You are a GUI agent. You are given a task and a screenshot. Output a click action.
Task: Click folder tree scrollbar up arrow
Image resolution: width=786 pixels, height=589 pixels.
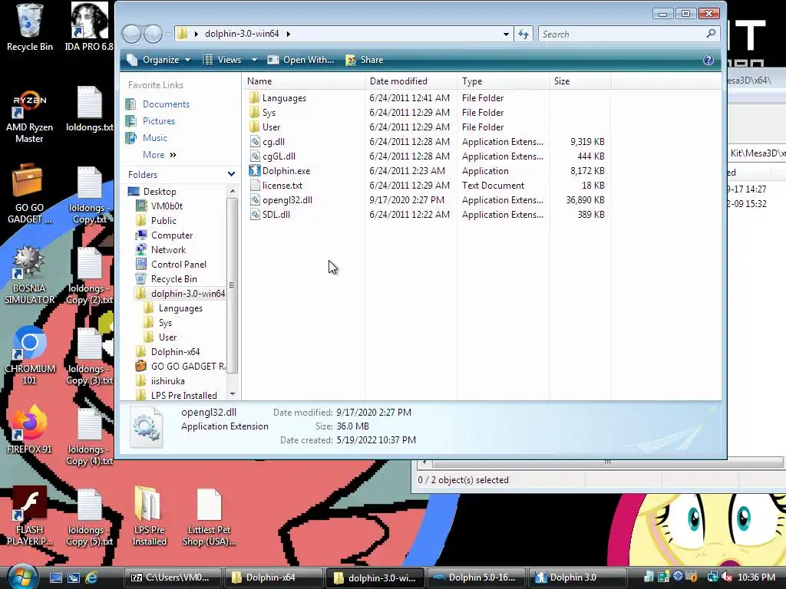point(232,191)
